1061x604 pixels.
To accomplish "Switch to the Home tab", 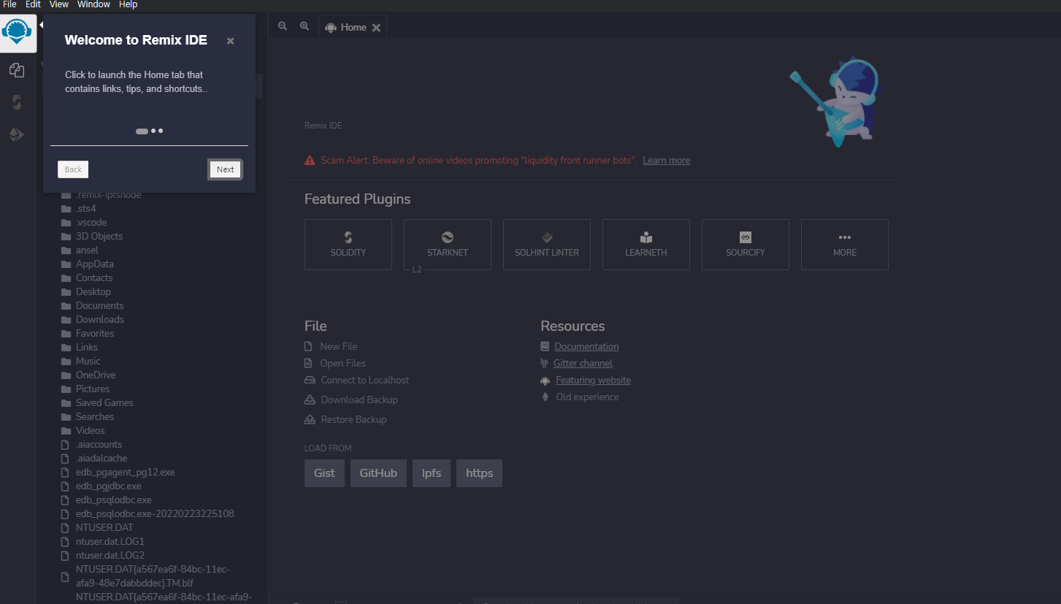I will 353,27.
